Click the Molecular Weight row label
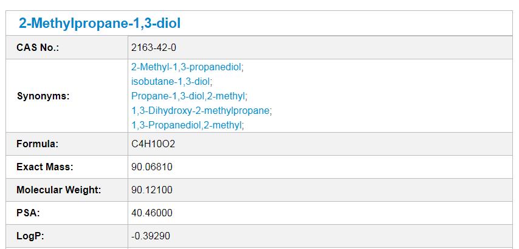Viewport: 519px width, 249px height. coord(58,190)
